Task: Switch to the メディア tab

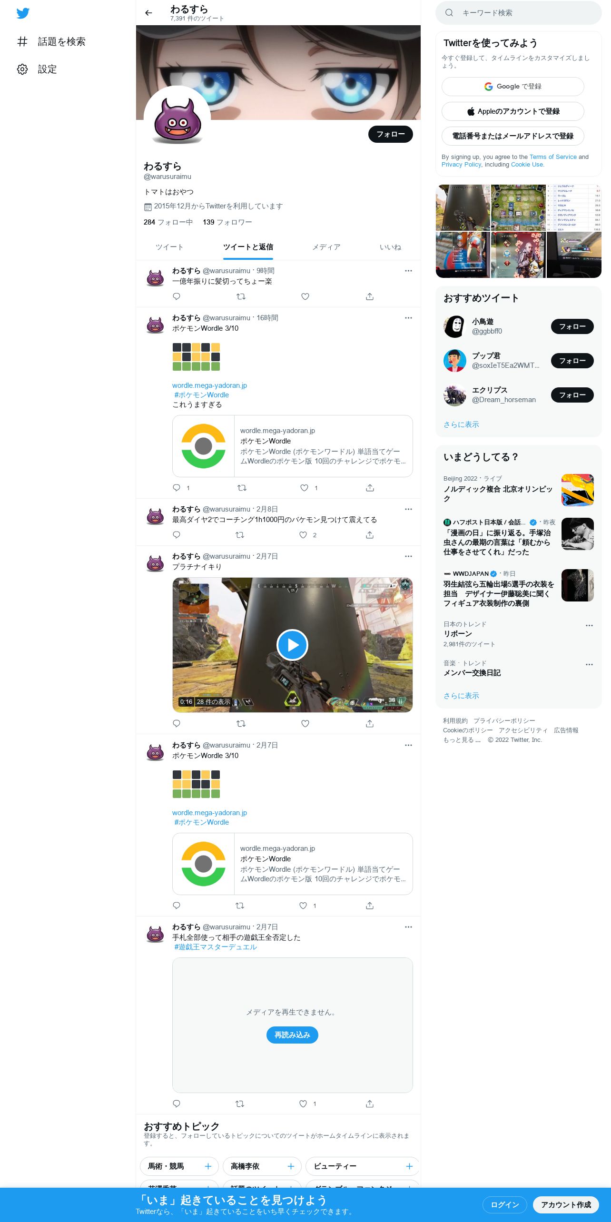Action: (326, 247)
